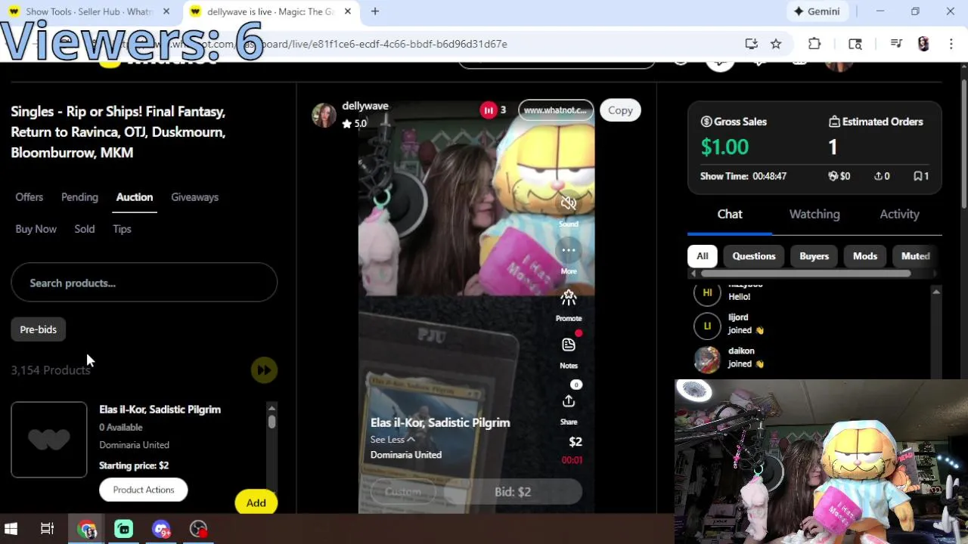Viewport: 968px width, 544px height.
Task: Open the green app icon in taskbar
Action: (x=124, y=529)
